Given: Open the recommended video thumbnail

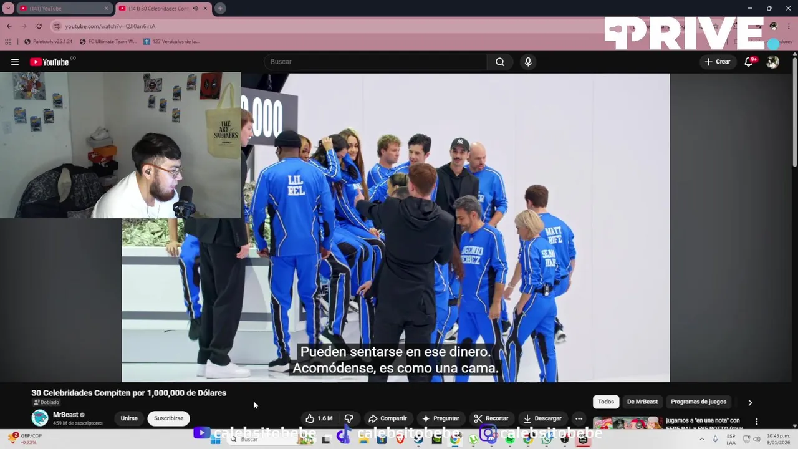Looking at the screenshot, I should tap(627, 423).
